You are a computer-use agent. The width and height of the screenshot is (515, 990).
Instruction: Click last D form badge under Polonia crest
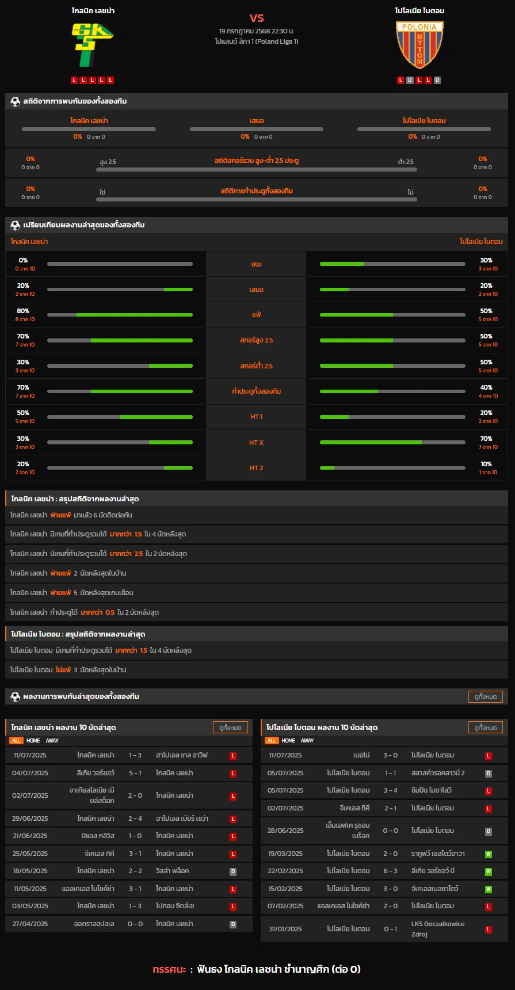click(x=437, y=80)
